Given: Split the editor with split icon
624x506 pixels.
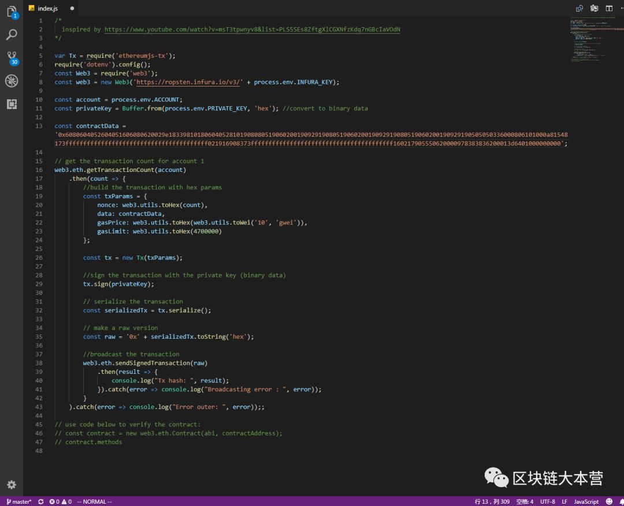Looking at the screenshot, I should (609, 8).
